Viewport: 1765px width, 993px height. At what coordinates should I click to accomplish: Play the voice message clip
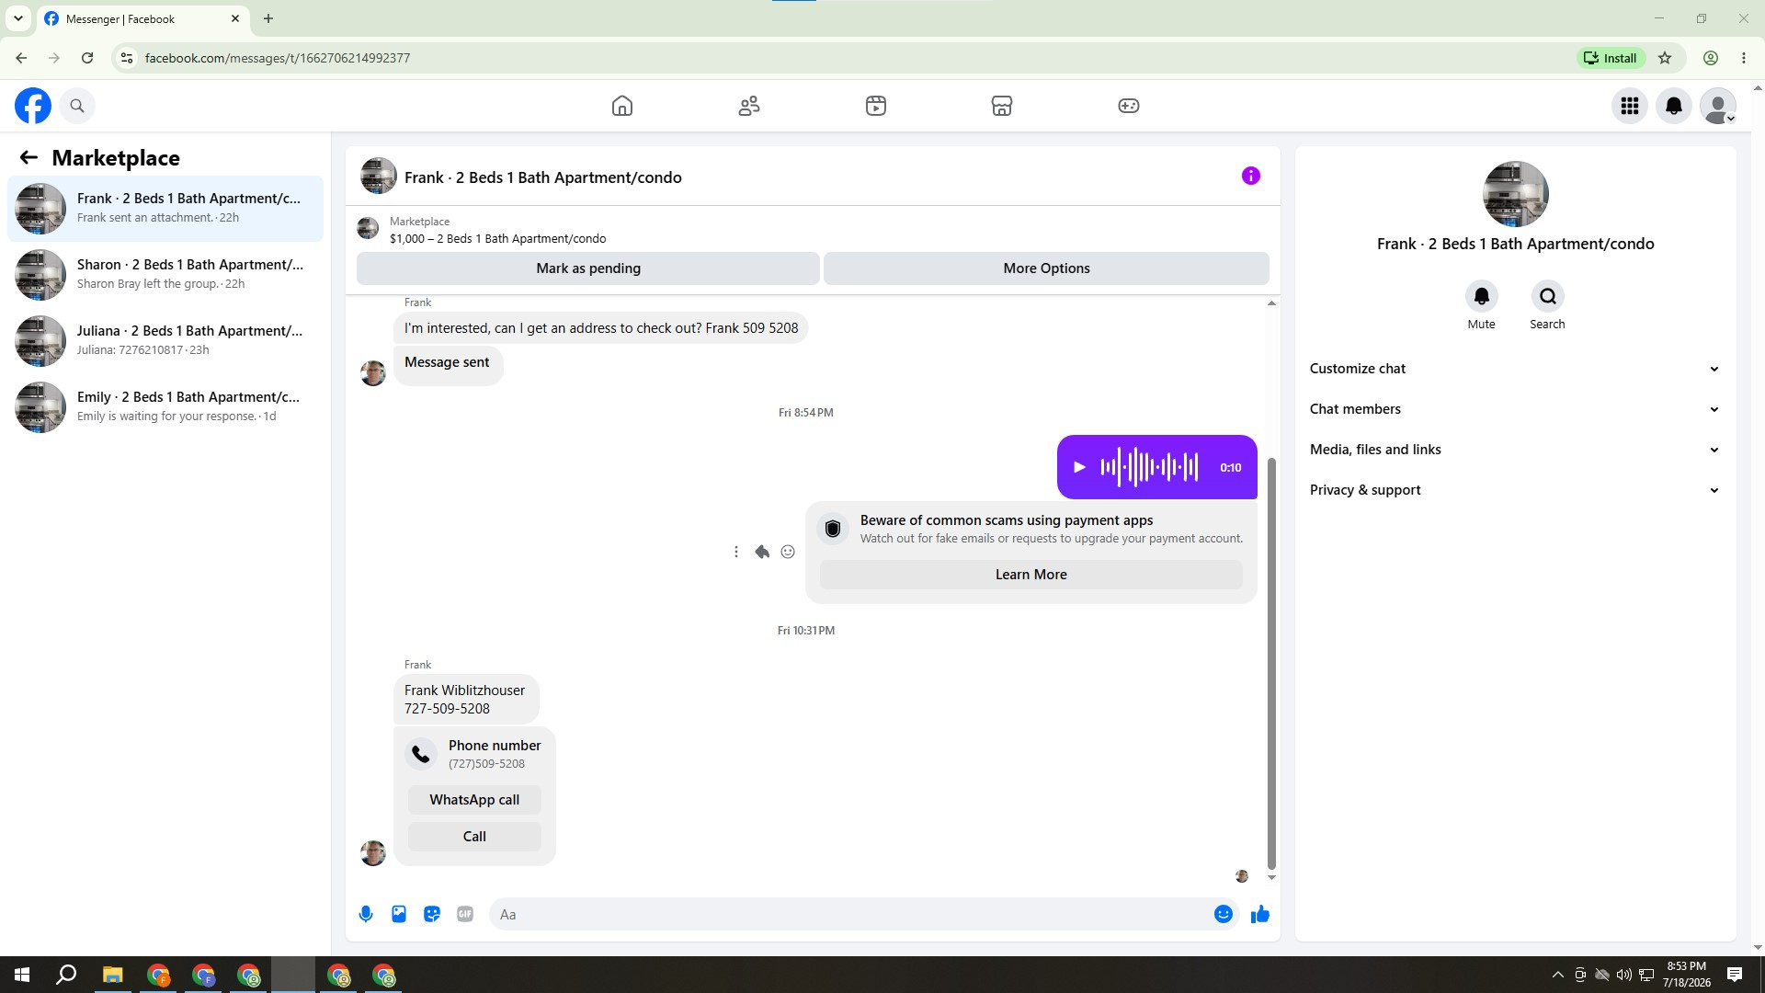tap(1080, 467)
